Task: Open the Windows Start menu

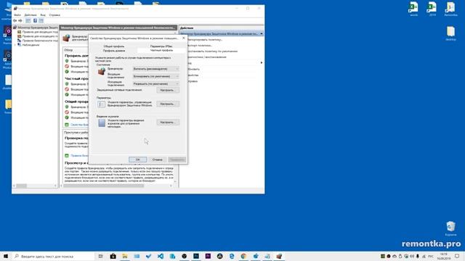Action: click(x=6, y=256)
